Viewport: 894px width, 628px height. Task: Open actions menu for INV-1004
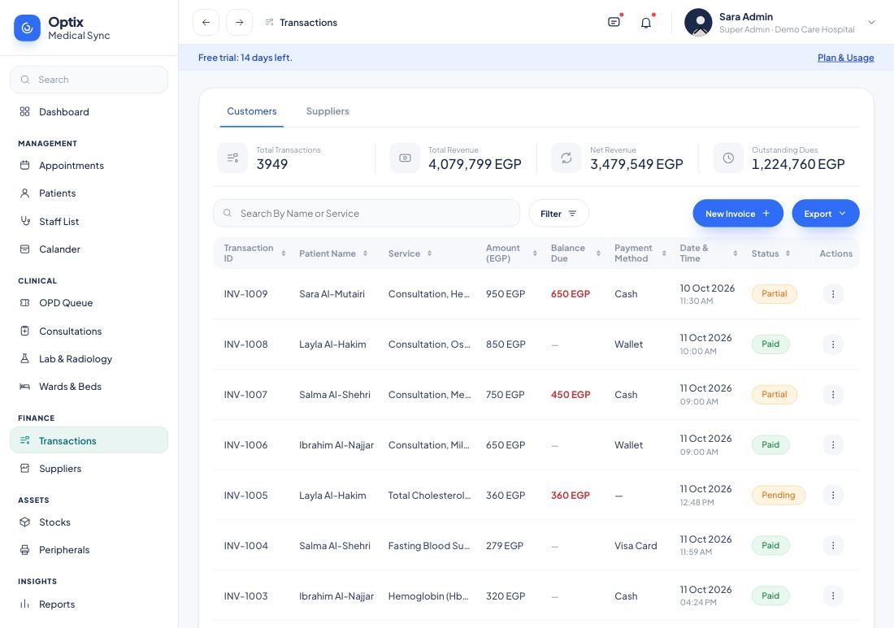coord(833,545)
